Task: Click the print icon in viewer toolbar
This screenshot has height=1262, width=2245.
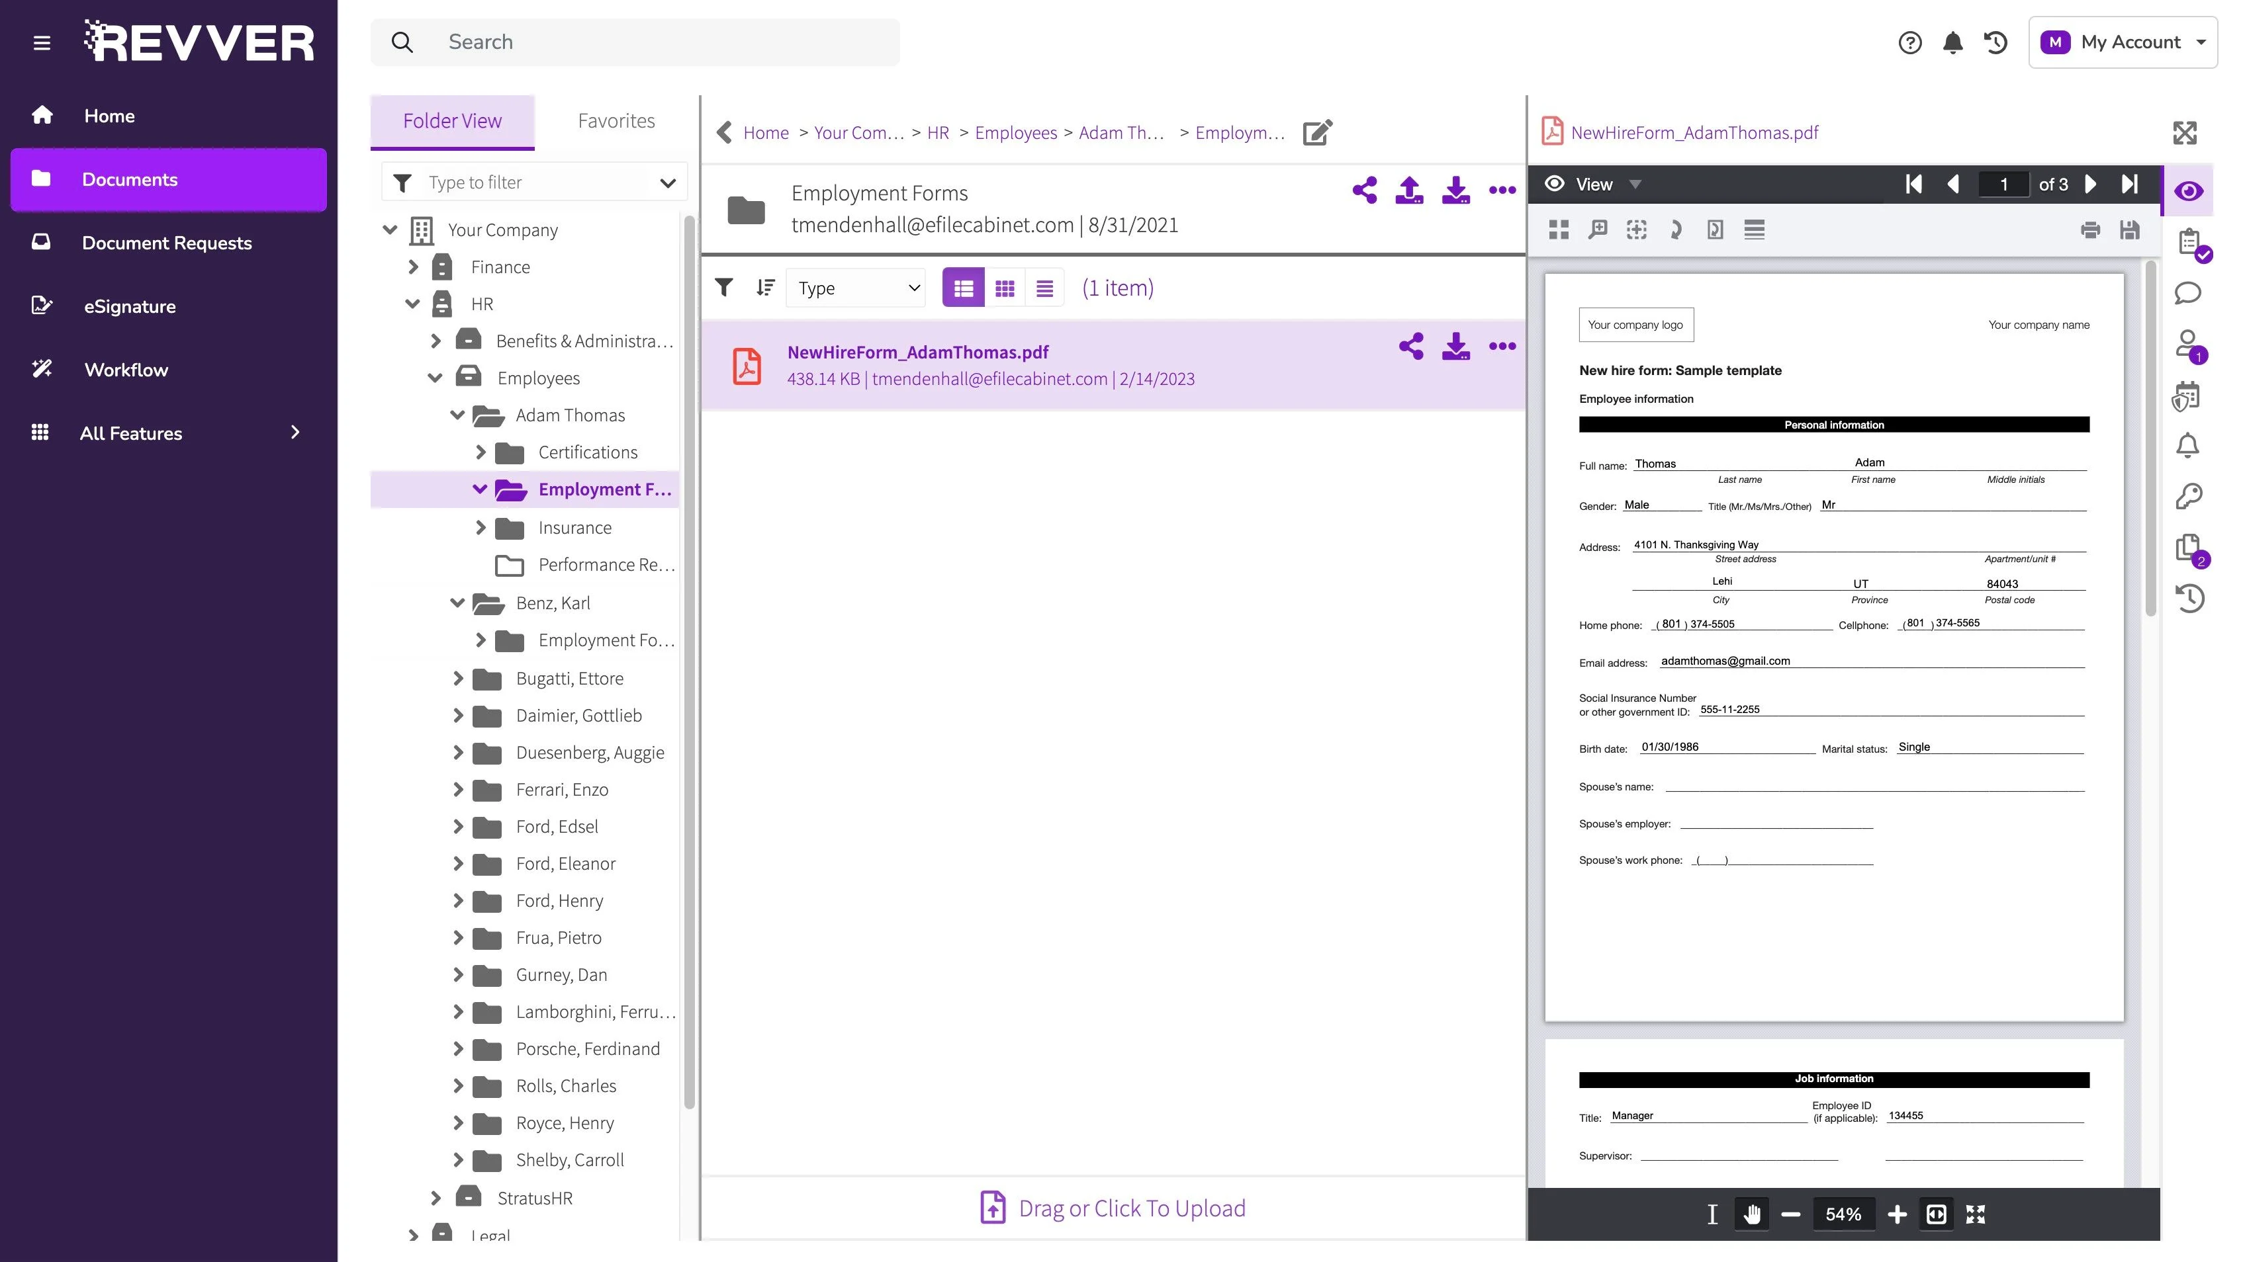Action: tap(2090, 230)
